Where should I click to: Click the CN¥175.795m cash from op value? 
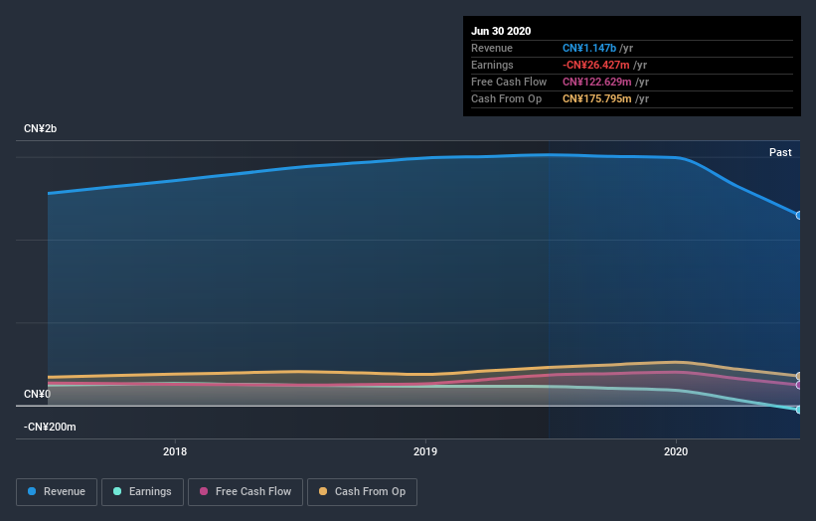[x=597, y=98]
